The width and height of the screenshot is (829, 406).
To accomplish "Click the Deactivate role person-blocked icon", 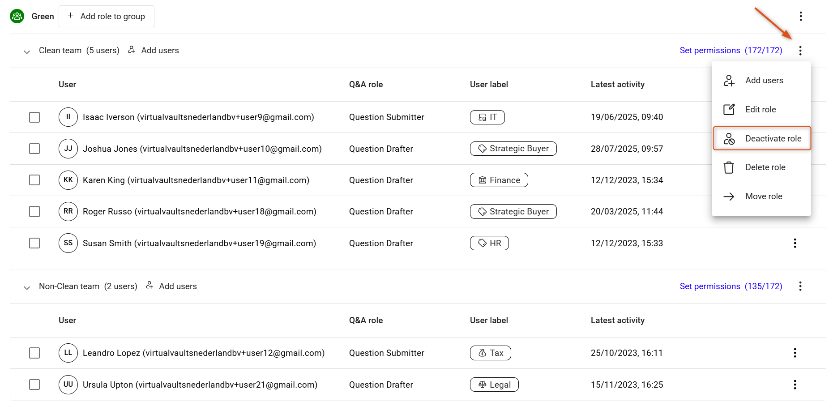I will pos(729,139).
